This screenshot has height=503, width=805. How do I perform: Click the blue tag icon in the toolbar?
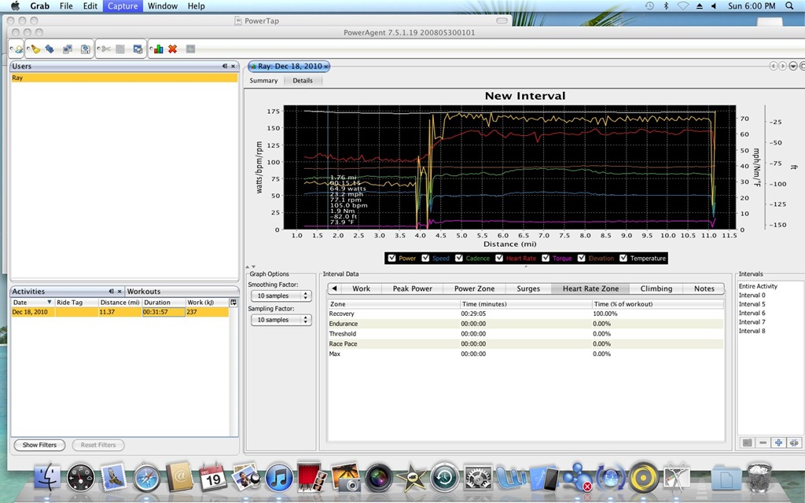(50, 50)
